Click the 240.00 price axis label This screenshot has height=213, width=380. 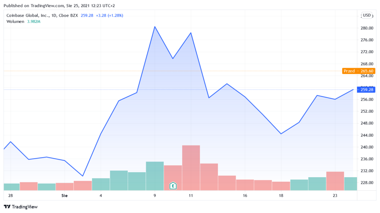click(367, 147)
